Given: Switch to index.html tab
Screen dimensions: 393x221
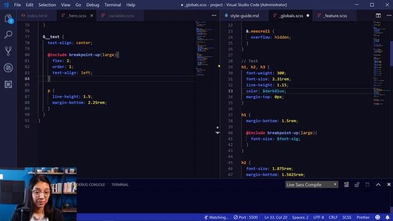Looking at the screenshot, I should (37, 15).
